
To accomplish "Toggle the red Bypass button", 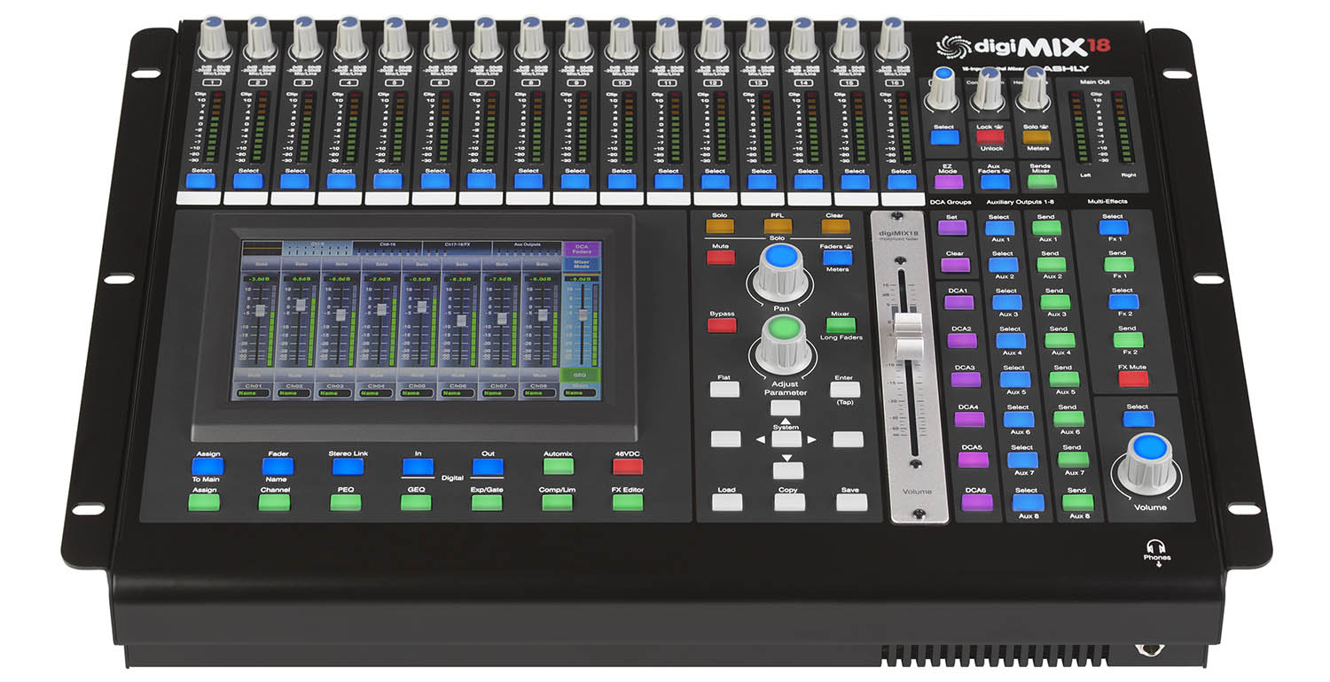I will point(722,324).
